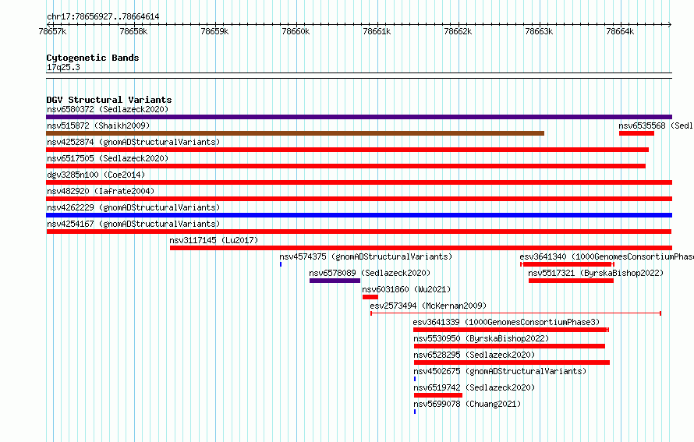Open the nsv6578089 (Sedlazeck2020) label
The width and height of the screenshot is (694, 442).
(370, 273)
